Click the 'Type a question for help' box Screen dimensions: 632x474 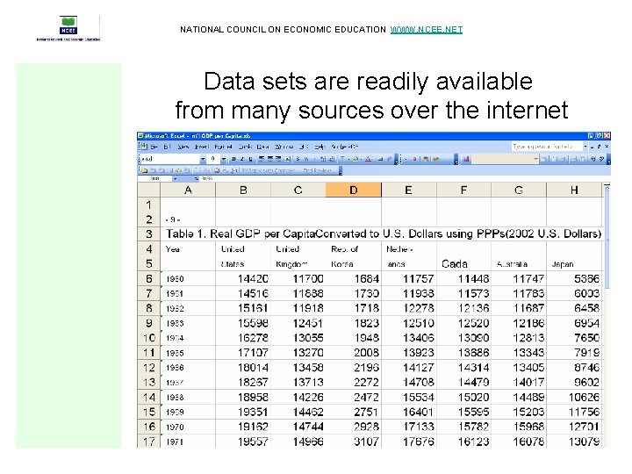(548, 147)
